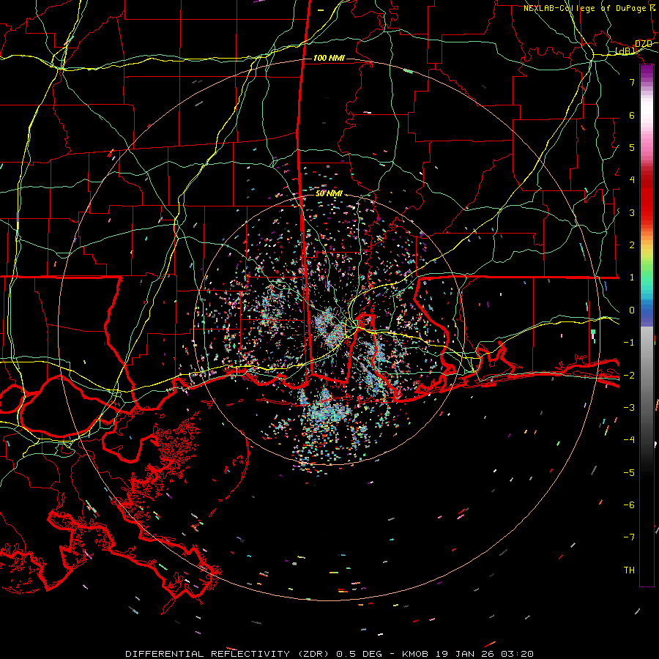Click the 1 value on the color scale
This screenshot has width=659, height=659.
point(632,278)
